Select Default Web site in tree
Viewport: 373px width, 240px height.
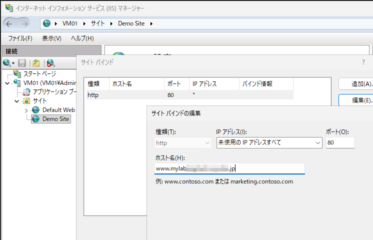(x=58, y=110)
